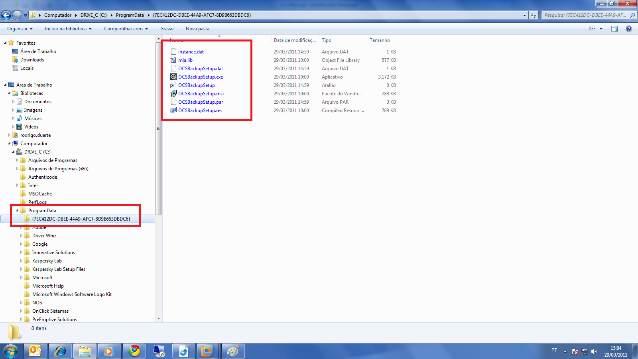
Task: Open the Imagens library
Action: pyautogui.click(x=33, y=110)
